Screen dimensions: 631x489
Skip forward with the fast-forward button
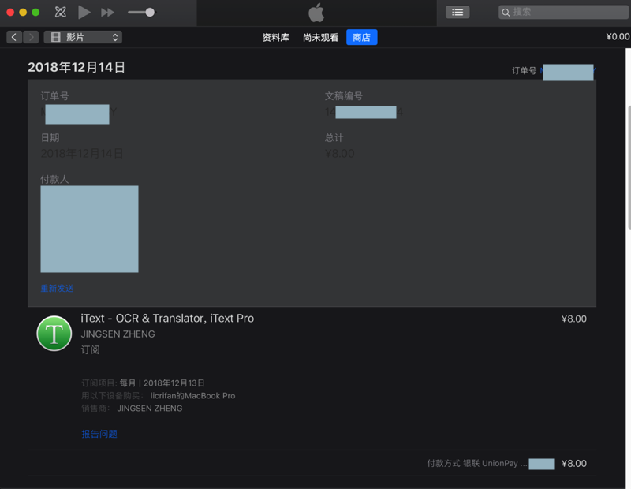[107, 13]
